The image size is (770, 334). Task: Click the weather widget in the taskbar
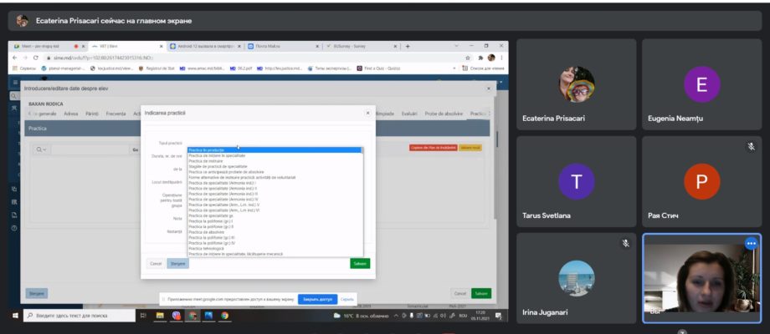[361, 316]
